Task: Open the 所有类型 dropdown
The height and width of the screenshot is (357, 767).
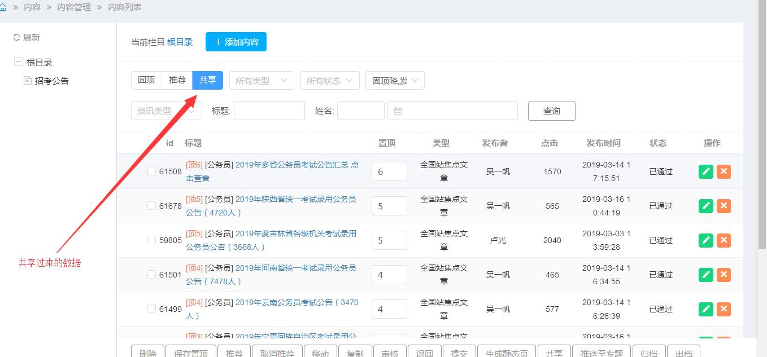Action: pos(262,81)
